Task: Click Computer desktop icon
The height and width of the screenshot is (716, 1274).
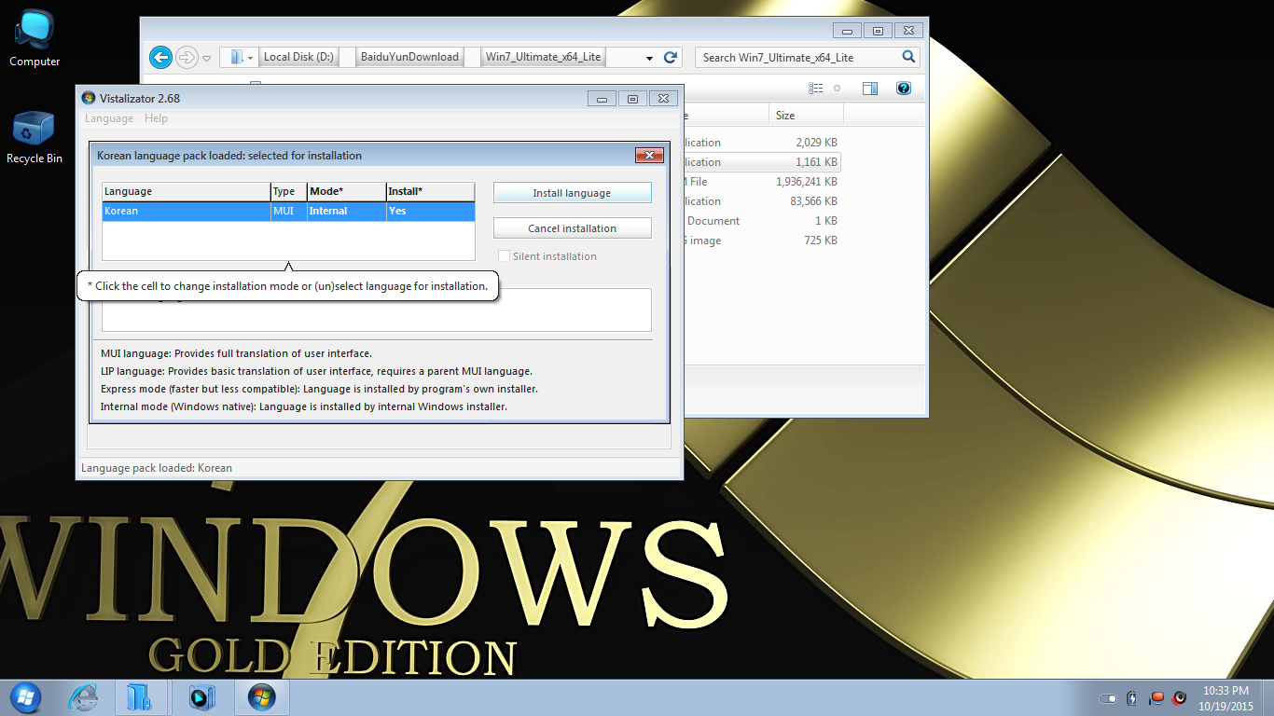Action: tap(35, 39)
